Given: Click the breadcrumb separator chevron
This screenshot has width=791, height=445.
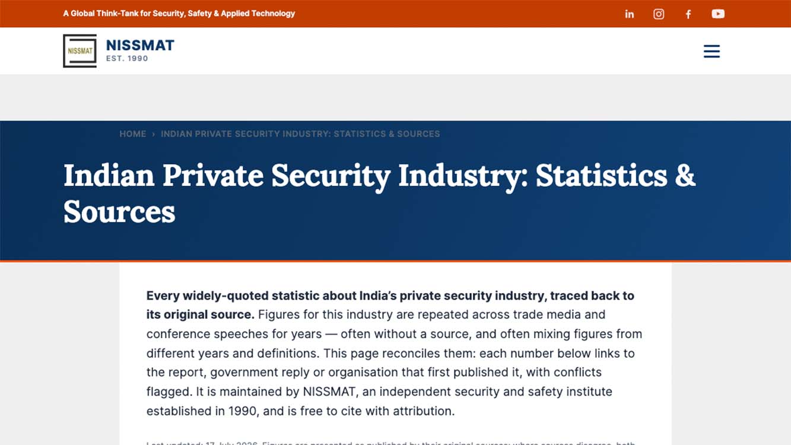Looking at the screenshot, I should pos(154,134).
